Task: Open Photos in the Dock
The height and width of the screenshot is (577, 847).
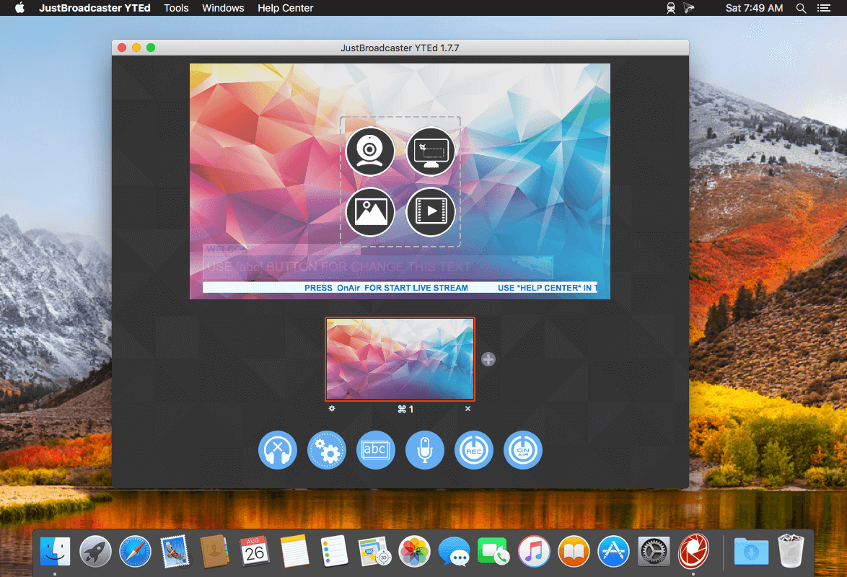Action: [414, 552]
